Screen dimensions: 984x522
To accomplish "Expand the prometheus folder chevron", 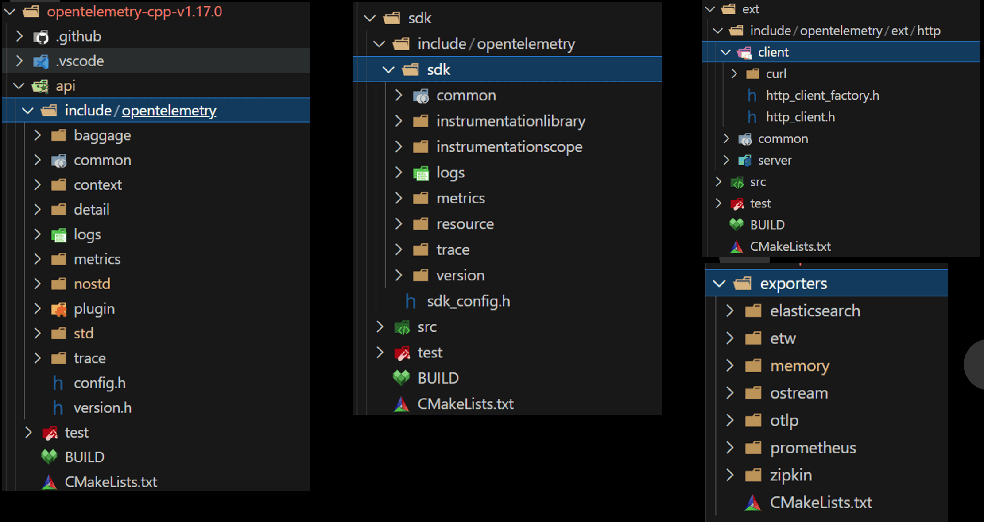I will tap(730, 448).
